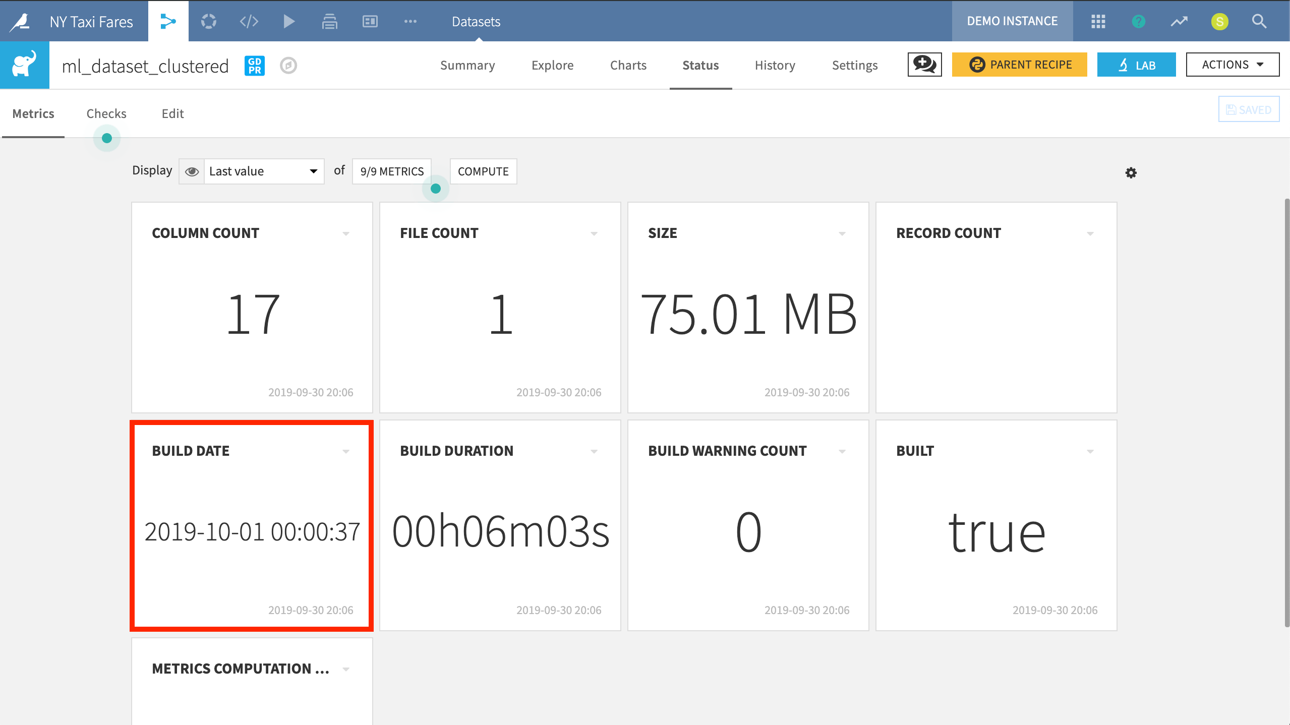Expand the BUILD DURATION tile menu arrow
The height and width of the screenshot is (725, 1290).
594,451
